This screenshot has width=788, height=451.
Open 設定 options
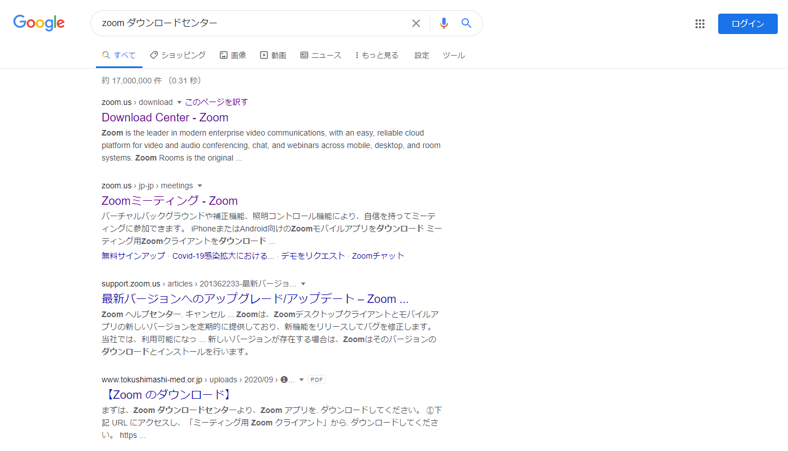tap(422, 56)
